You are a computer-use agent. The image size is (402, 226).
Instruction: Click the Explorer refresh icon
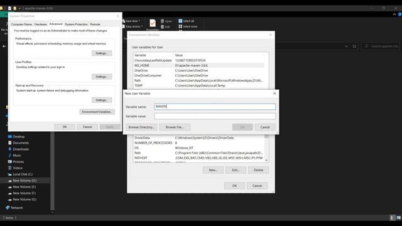tap(354, 46)
